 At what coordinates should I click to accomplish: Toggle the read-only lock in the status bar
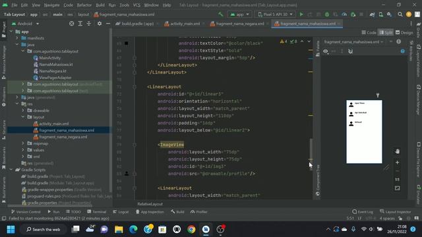pos(400,218)
